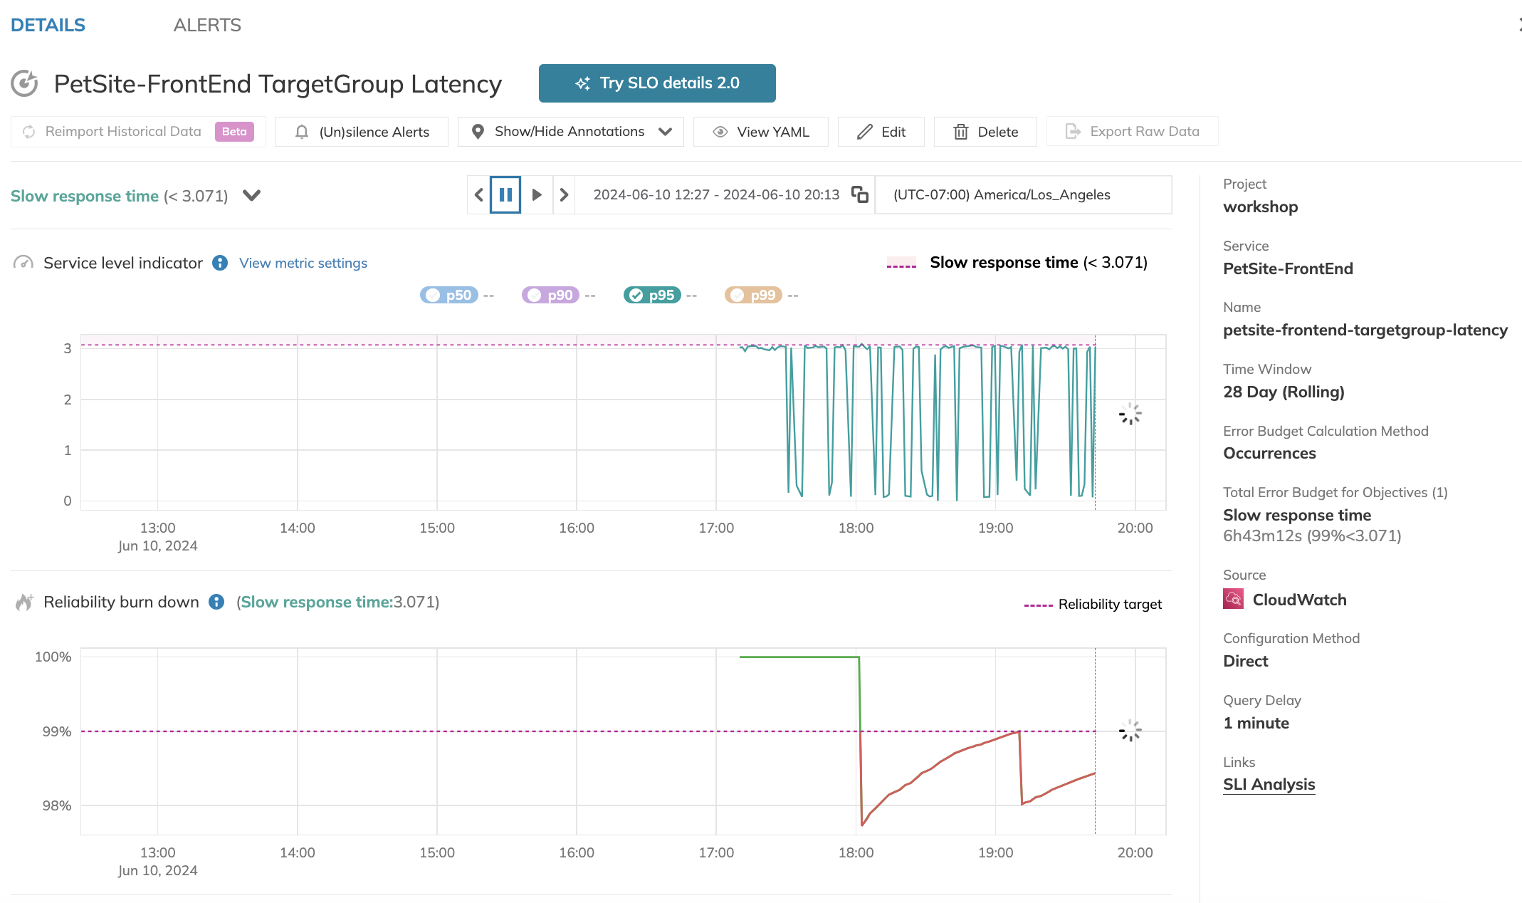The width and height of the screenshot is (1522, 903).
Task: Open View metric settings link
Action: 303,263
